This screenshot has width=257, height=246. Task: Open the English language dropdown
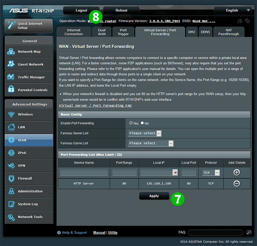[233, 10]
